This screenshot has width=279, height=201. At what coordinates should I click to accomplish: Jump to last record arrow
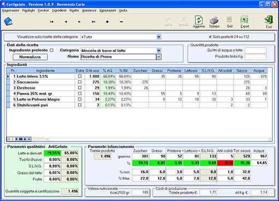(x=94, y=22)
